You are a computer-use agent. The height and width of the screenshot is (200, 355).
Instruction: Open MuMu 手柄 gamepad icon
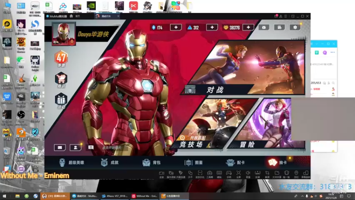[229, 174]
